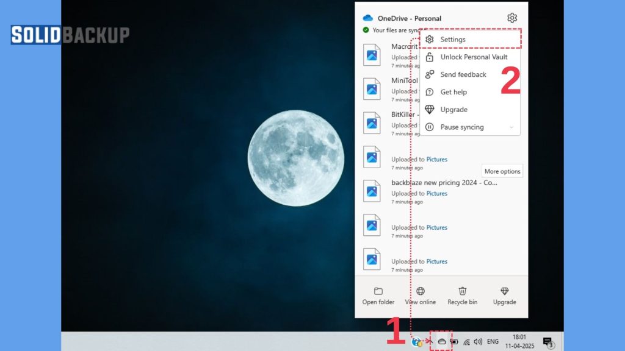This screenshot has width=625, height=351.
Task: Click the help globe taskbar icon
Action: [x=417, y=342]
